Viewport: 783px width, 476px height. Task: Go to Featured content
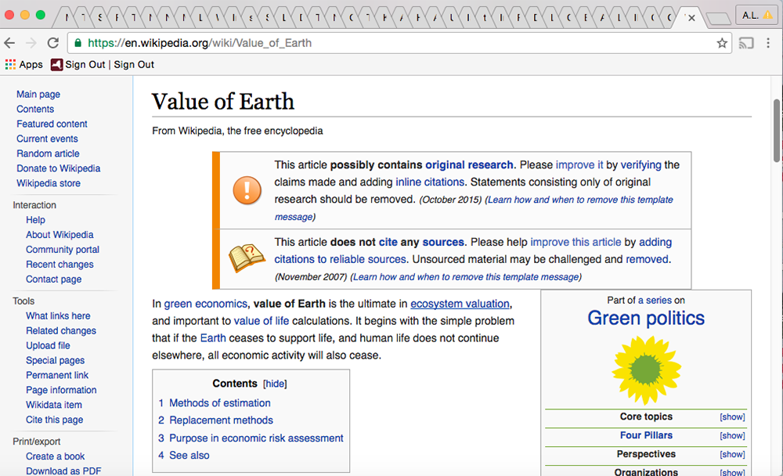tap(52, 124)
